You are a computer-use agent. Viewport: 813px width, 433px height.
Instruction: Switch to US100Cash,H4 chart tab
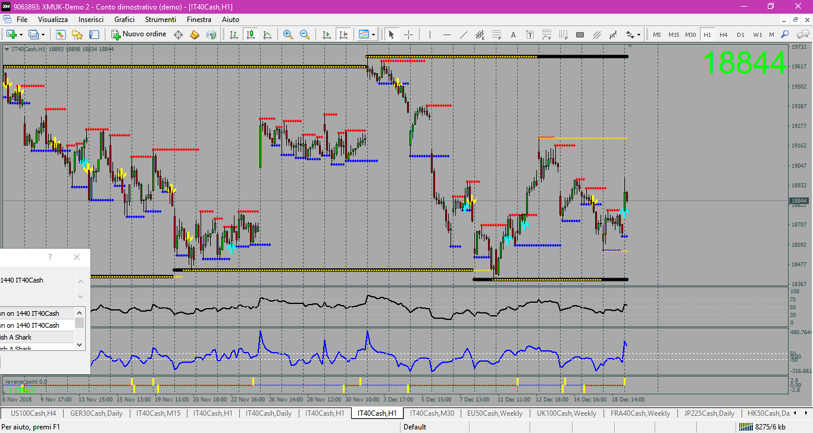(33, 413)
